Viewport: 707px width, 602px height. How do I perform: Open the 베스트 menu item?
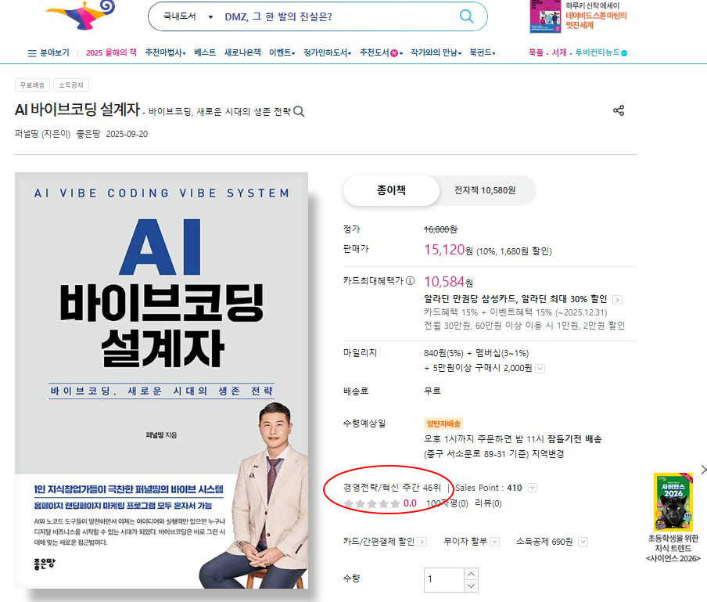(205, 52)
